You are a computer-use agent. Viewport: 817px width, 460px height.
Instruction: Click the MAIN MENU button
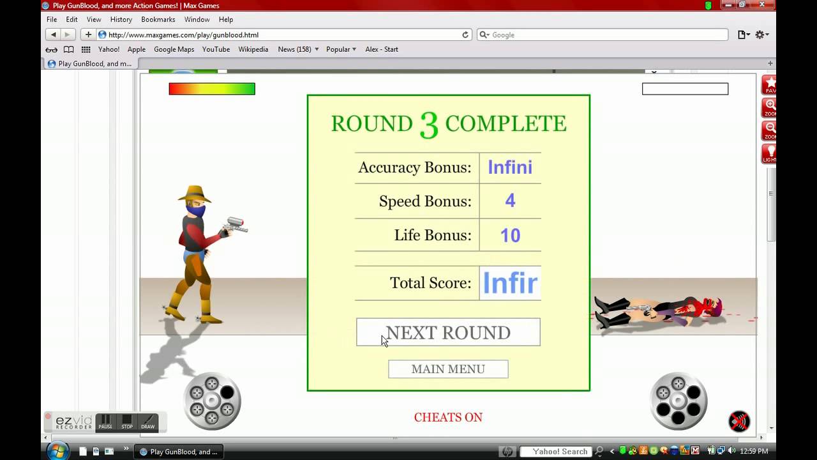448,369
